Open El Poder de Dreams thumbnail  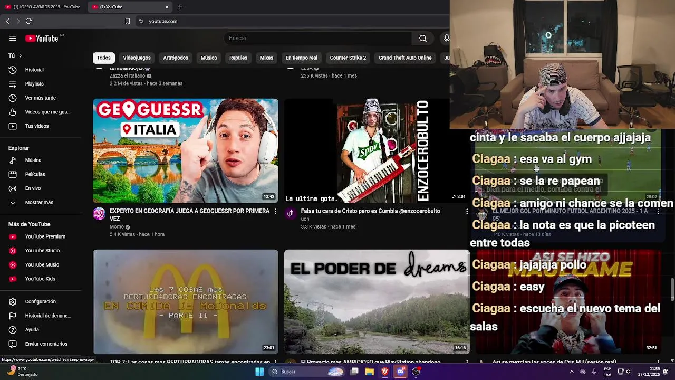(x=377, y=302)
